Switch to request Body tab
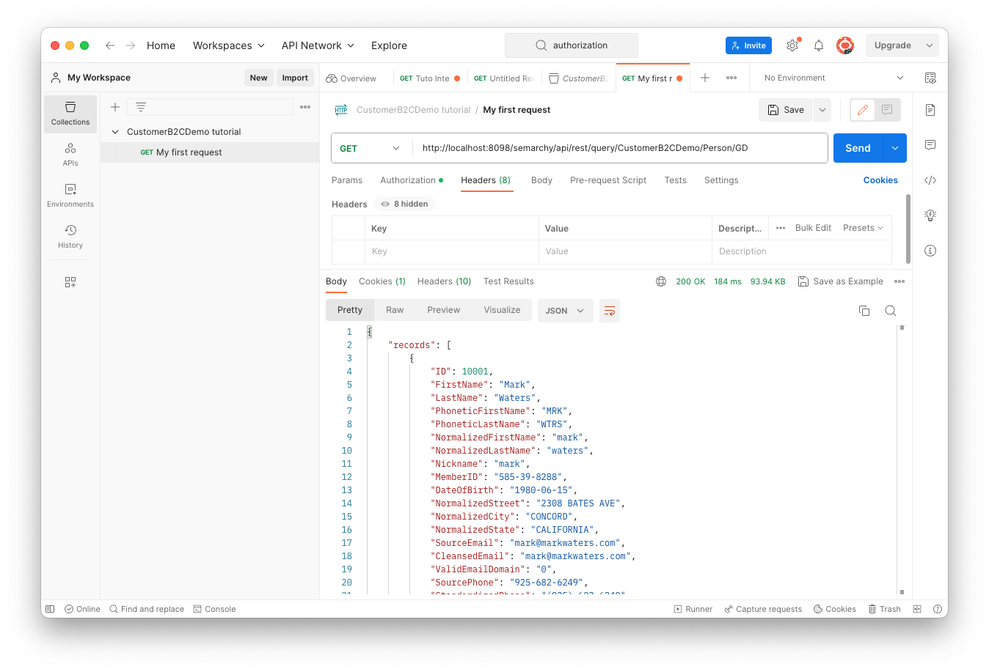 click(541, 180)
